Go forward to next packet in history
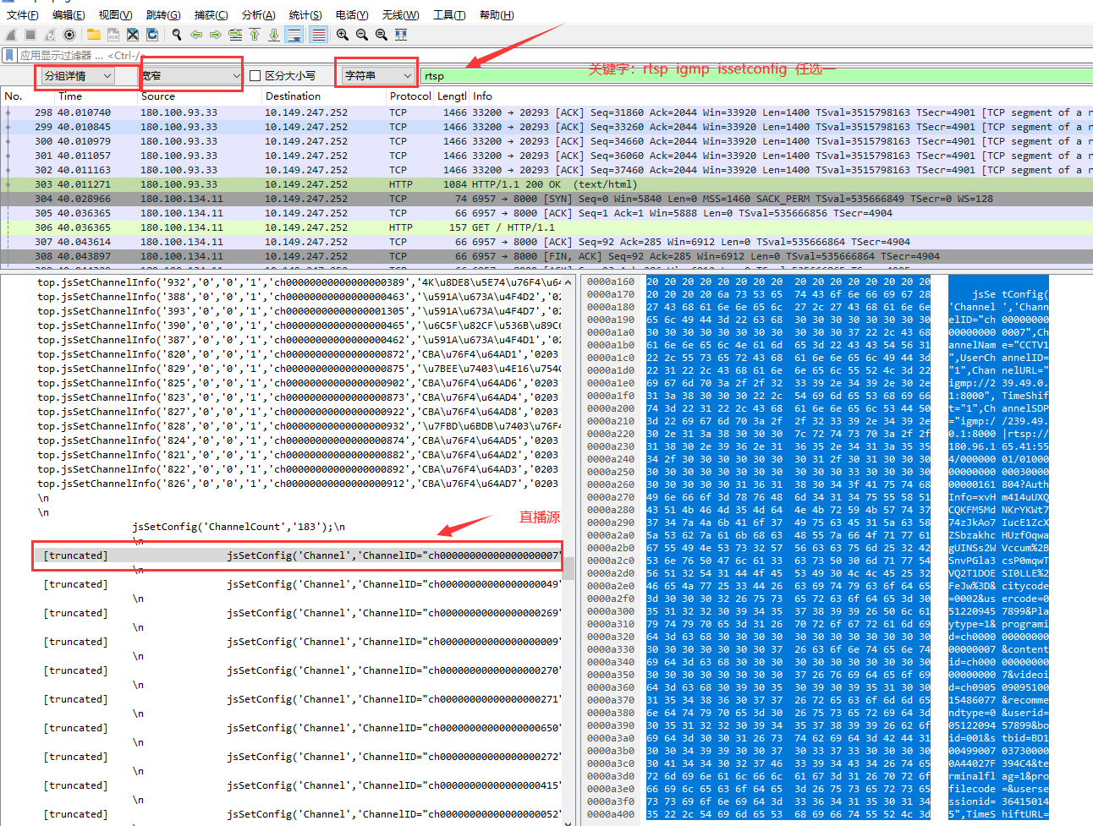This screenshot has height=826, width=1093. click(x=216, y=35)
